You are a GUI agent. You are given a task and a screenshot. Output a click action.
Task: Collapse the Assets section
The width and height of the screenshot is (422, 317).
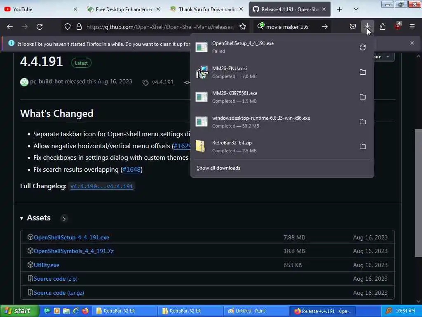pyautogui.click(x=35, y=218)
